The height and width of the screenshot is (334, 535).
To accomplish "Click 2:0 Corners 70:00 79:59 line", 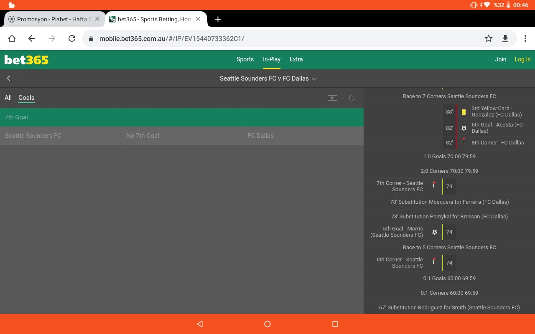I will point(449,171).
